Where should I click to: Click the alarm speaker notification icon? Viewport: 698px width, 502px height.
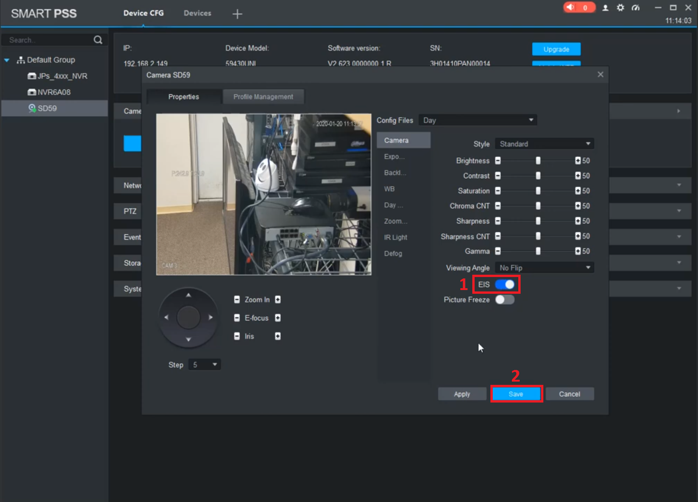click(x=571, y=7)
